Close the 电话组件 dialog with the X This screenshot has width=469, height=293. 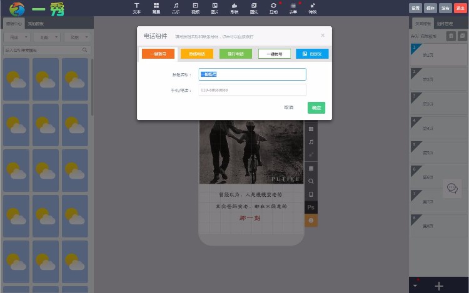coord(323,35)
